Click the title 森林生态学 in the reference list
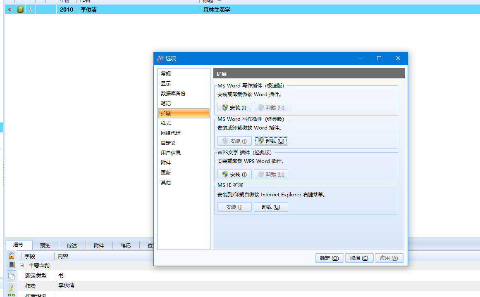The image size is (480, 297). (217, 9)
